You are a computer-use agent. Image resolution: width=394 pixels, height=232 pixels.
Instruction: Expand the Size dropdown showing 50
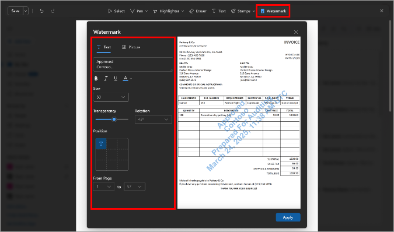111,97
